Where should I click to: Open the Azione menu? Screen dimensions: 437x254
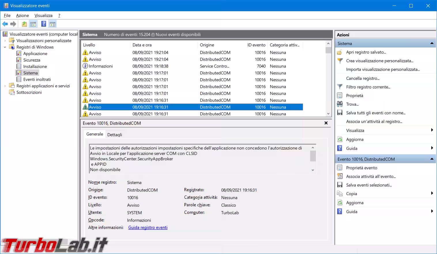22,16
